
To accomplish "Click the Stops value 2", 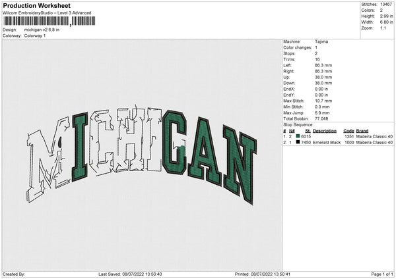I will point(316,54).
